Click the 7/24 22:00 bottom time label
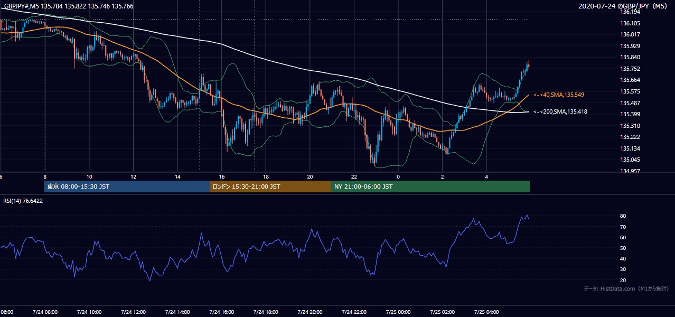Viewport: 675px width, 317px height. [354, 312]
